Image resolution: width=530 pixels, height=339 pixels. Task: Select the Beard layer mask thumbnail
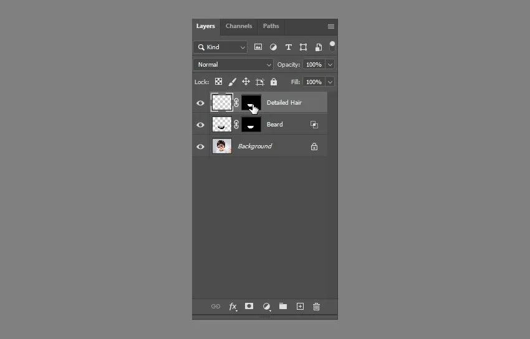(251, 124)
